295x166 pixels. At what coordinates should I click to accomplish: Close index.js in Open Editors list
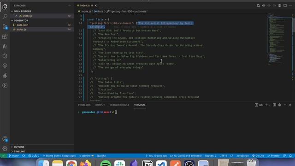coord(17,16)
